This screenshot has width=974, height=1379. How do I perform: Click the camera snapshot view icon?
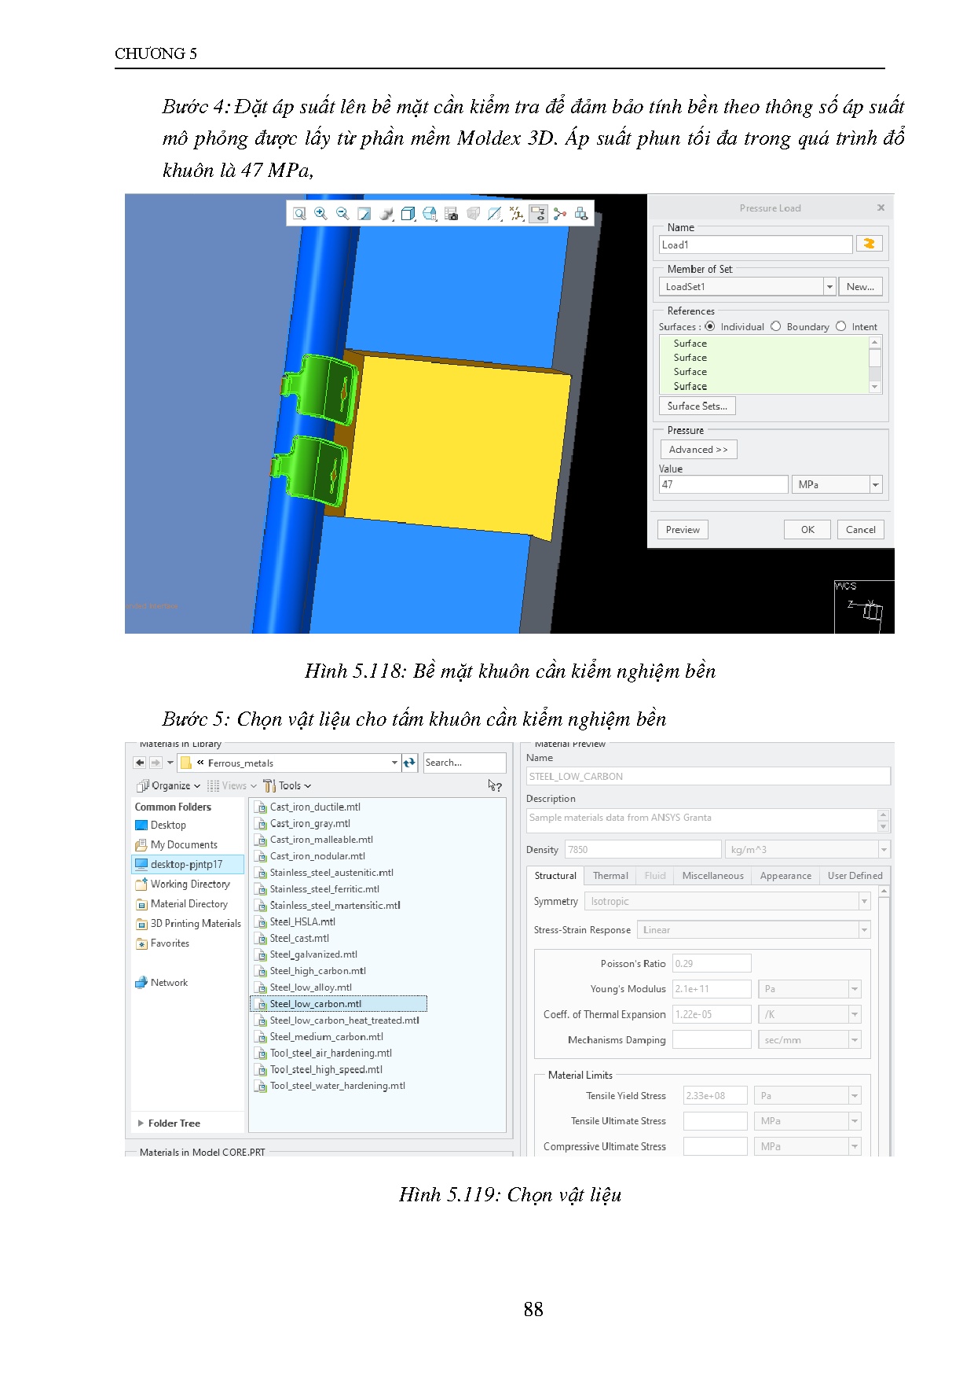(x=451, y=214)
